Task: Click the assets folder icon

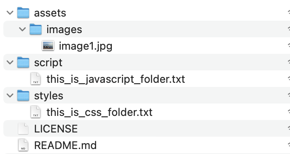Action: click(x=23, y=12)
